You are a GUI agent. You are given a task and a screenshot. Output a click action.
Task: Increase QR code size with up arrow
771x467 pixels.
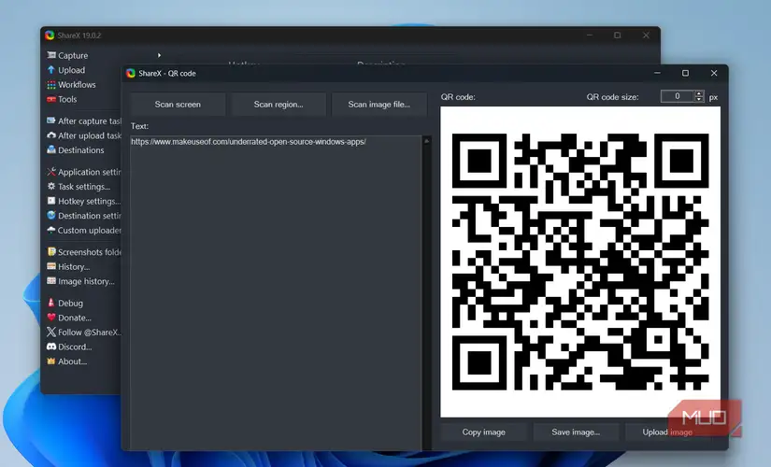(699, 93)
